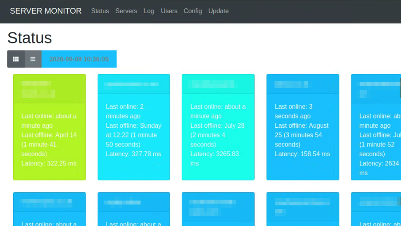Select the card with latency 327.78 ms

pyautogui.click(x=134, y=127)
